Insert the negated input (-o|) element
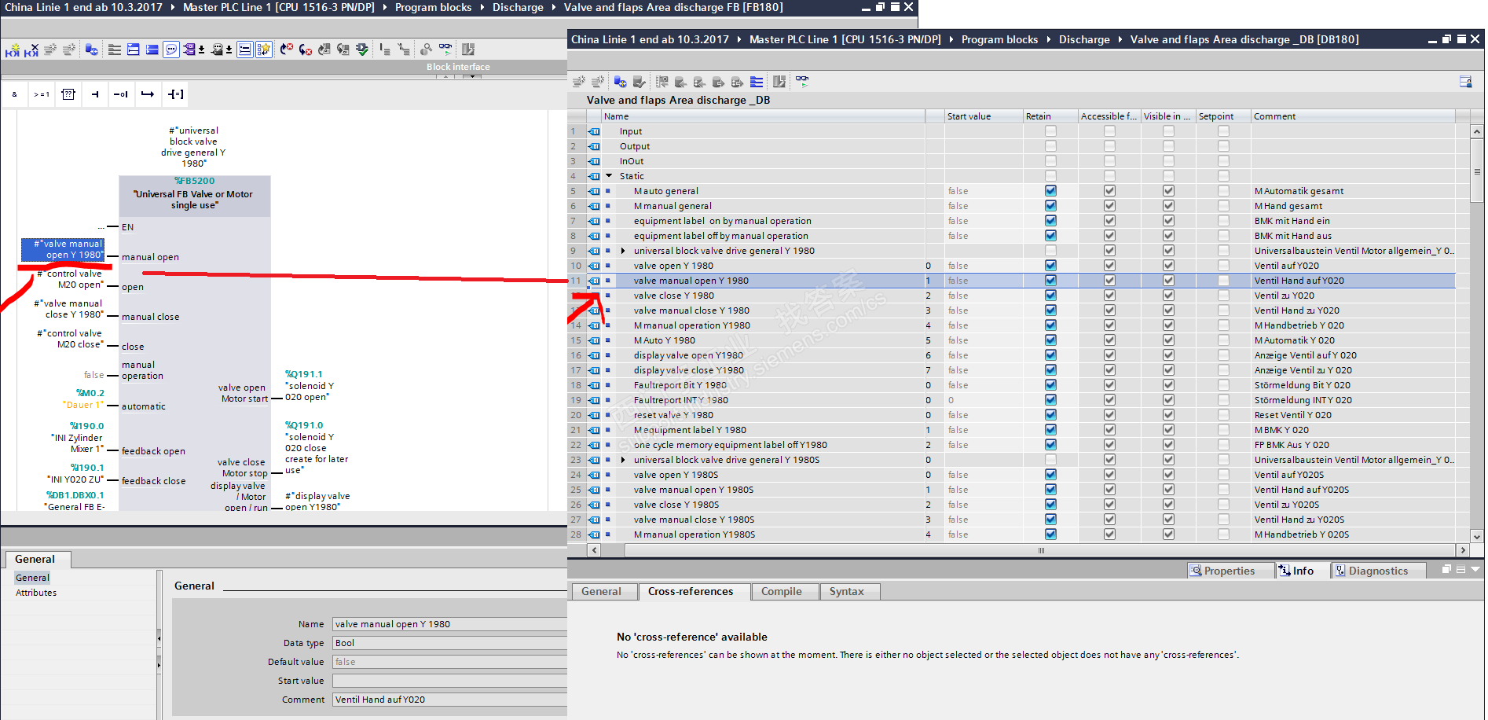Image resolution: width=1488 pixels, height=720 pixels. click(x=121, y=94)
